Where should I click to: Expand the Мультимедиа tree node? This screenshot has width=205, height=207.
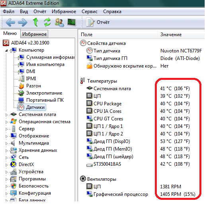click(x=6, y=143)
